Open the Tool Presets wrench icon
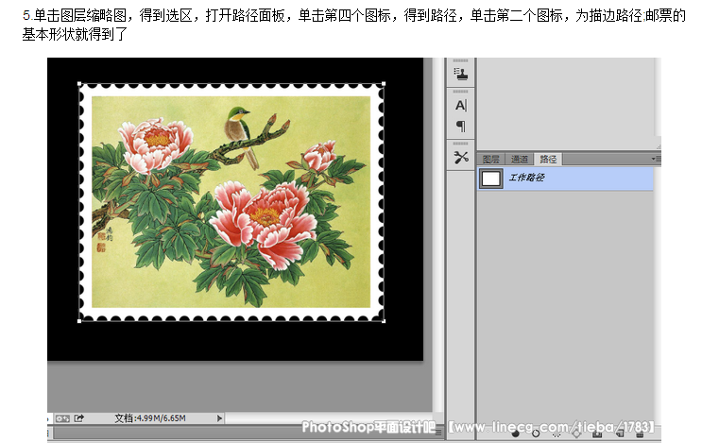This screenshot has width=702, height=443. tap(461, 158)
